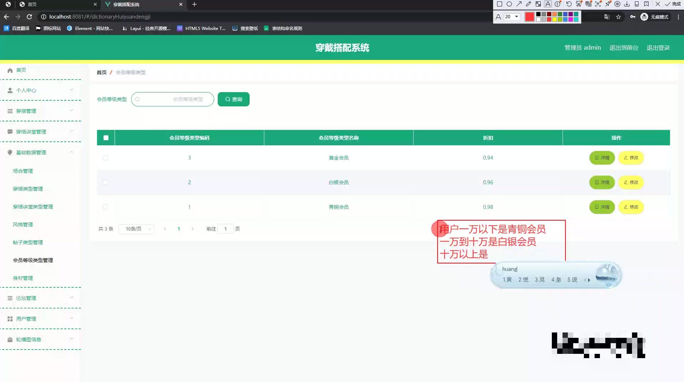Select the pencil drawing tool
This screenshot has height=382, width=684.
point(529,4)
